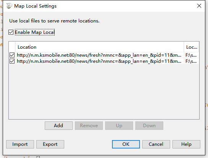Click the Location column header
Viewport: 208px width, 158px height.
(99, 47)
